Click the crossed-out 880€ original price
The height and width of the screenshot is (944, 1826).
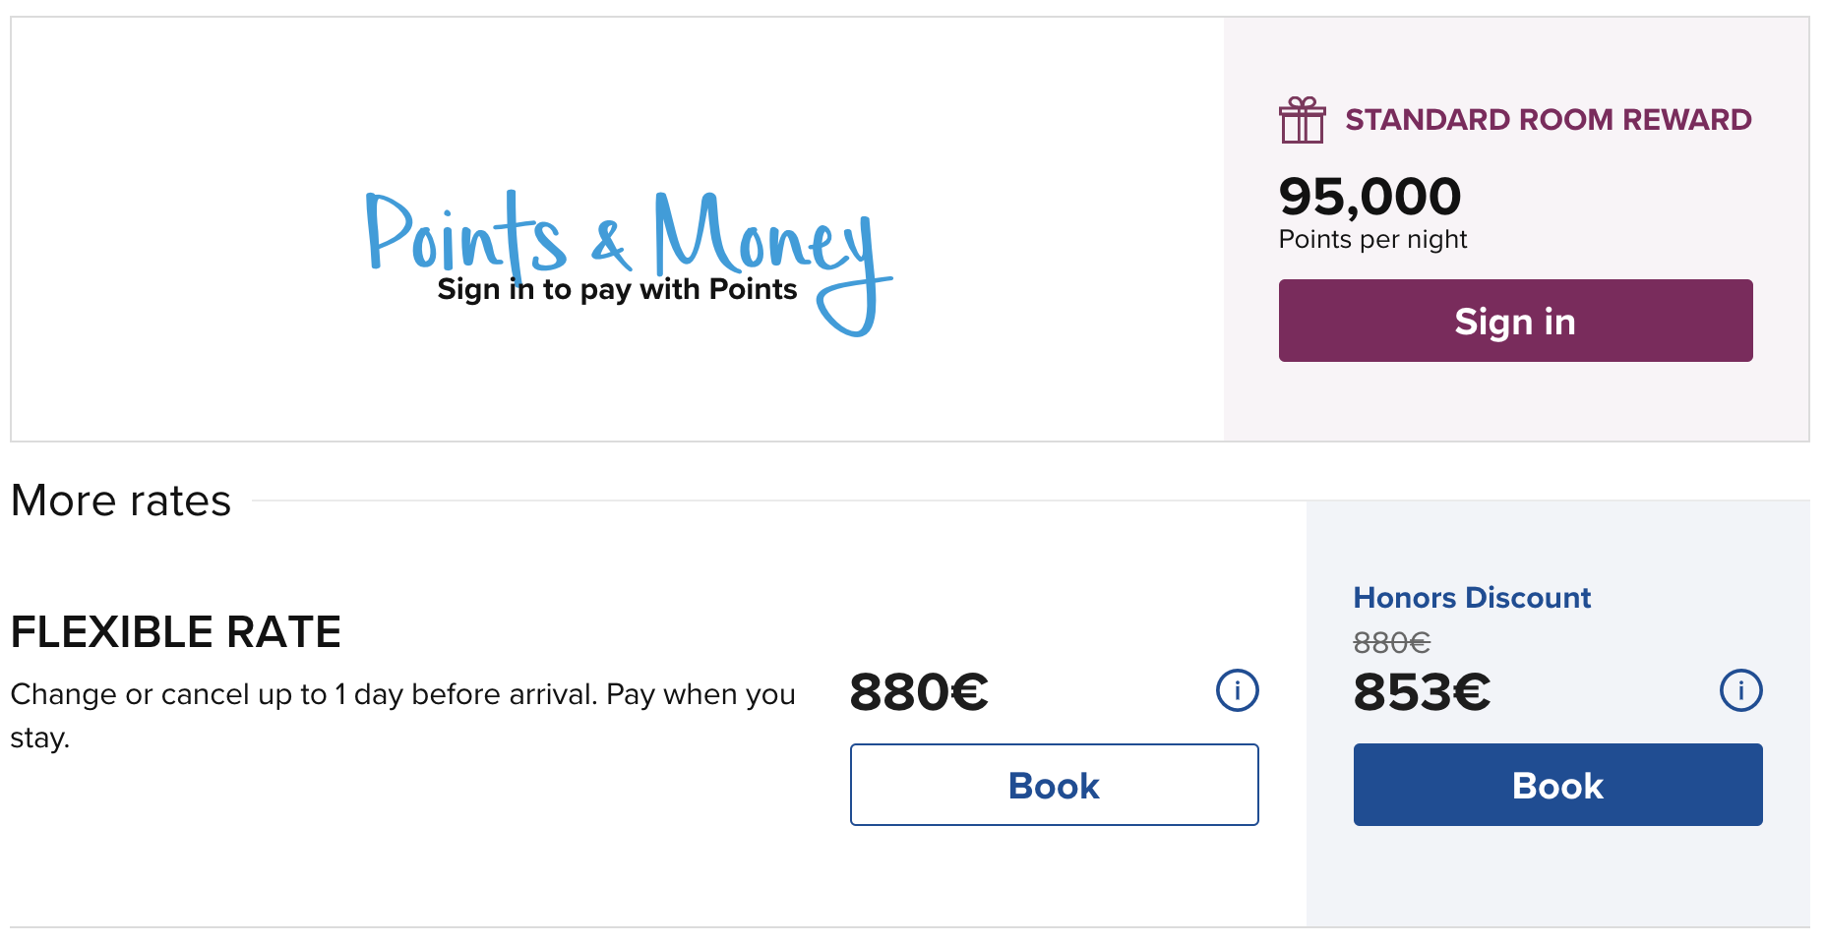1391,643
